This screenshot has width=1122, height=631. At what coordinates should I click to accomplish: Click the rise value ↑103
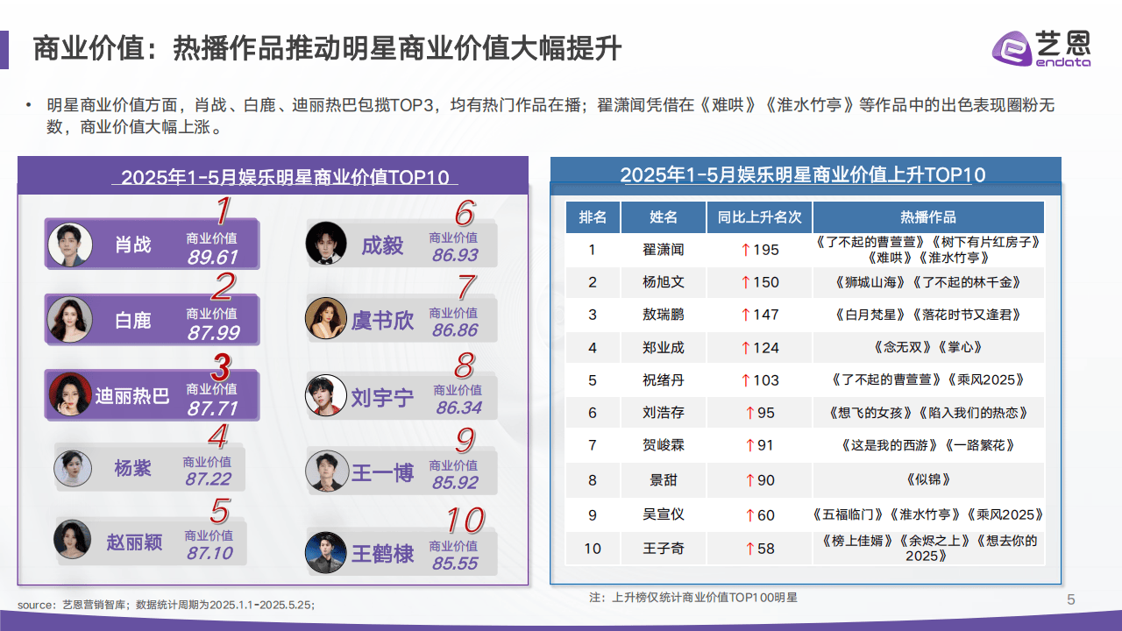(x=760, y=380)
